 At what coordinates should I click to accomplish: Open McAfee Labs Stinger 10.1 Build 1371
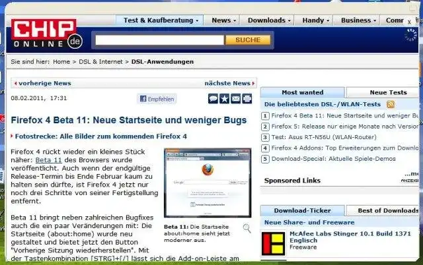[x=350, y=237]
